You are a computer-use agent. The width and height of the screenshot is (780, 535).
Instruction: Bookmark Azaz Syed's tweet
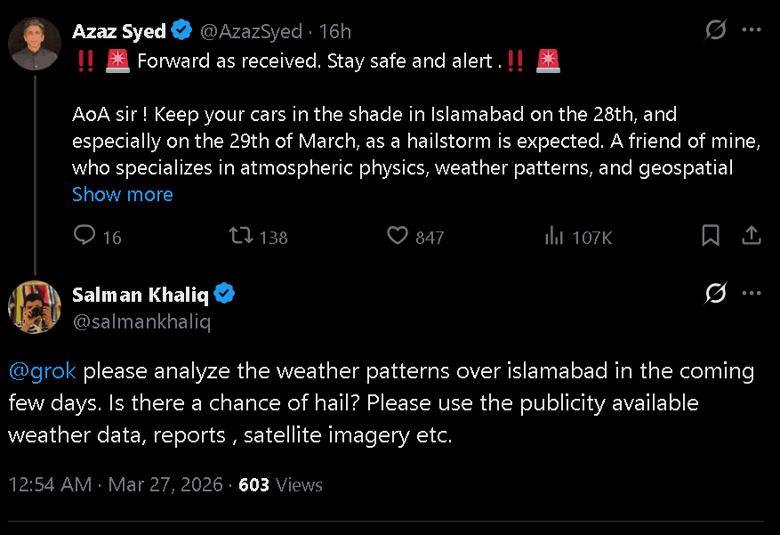(x=711, y=236)
